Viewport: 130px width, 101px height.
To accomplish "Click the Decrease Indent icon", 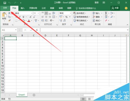I will tap(43, 20).
